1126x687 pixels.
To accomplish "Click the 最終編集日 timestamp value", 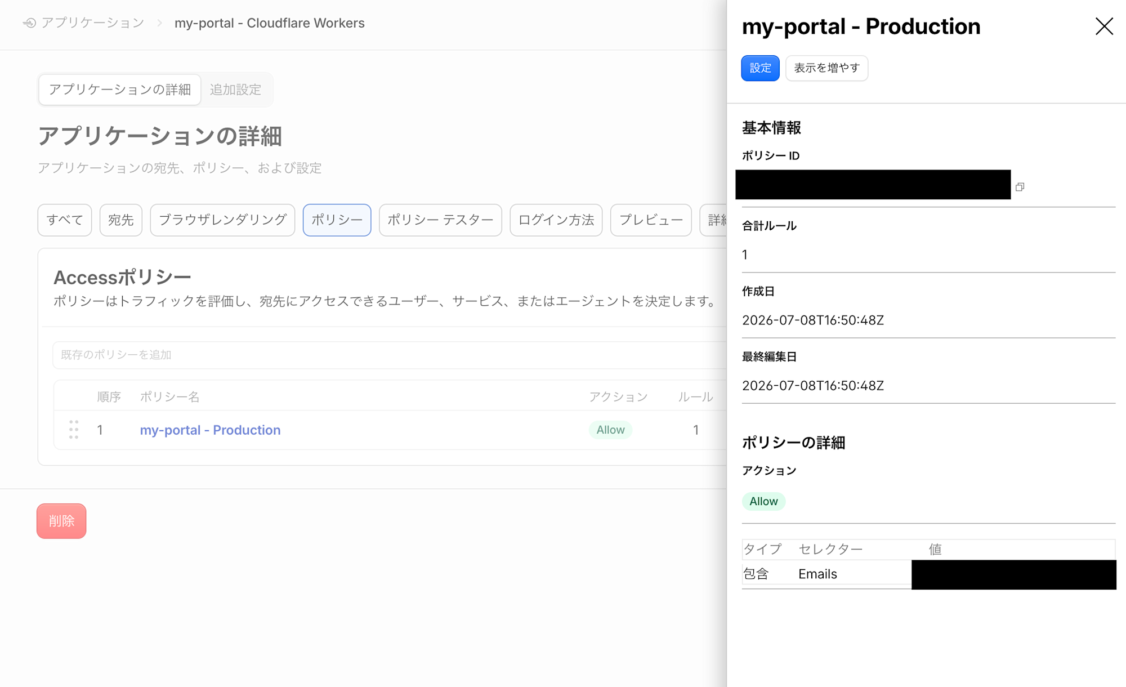I will tap(813, 386).
